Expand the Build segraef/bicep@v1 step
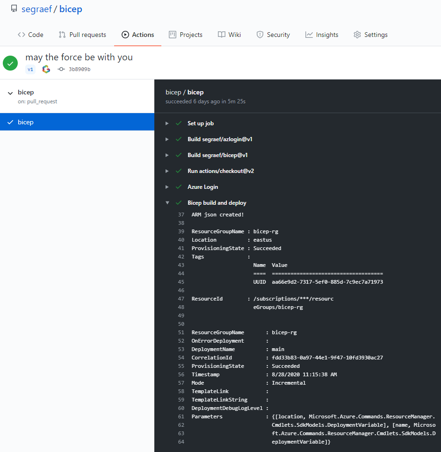Screen dimensions: 441x452 coord(167,155)
